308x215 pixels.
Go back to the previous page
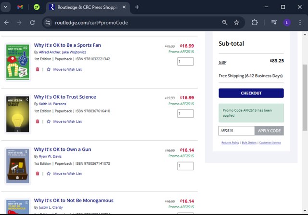(6, 23)
